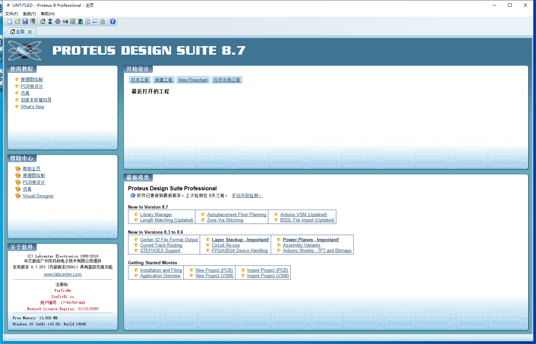The height and width of the screenshot is (344, 536).
Task: Open the Assembly Variants link
Action: (302, 245)
